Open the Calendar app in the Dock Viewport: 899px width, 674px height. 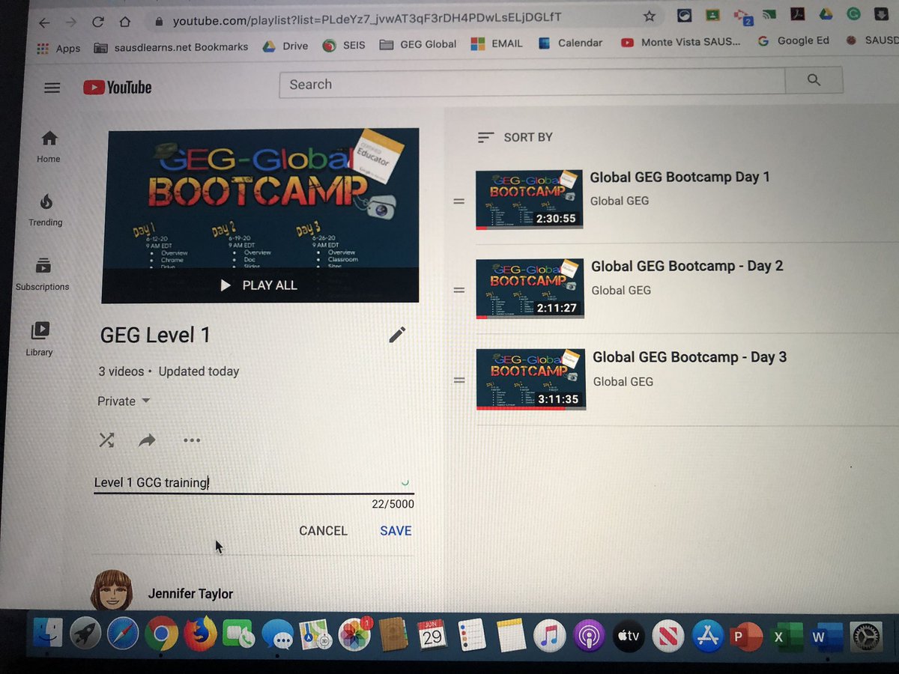tap(432, 635)
